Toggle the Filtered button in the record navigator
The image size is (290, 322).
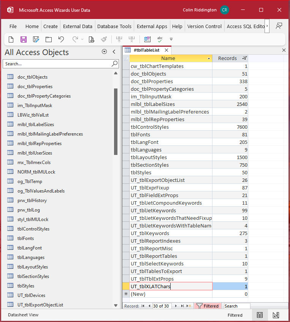coord(208,306)
